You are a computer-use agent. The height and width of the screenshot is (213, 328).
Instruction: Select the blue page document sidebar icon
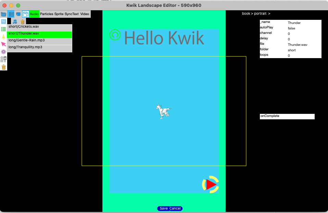pyautogui.click(x=3, y=22)
